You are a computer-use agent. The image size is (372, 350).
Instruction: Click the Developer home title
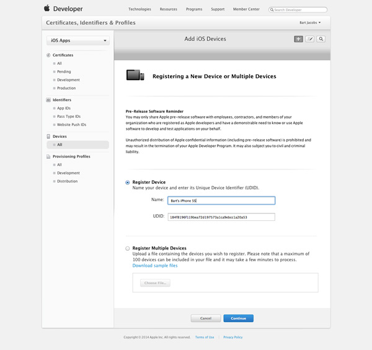pos(68,9)
